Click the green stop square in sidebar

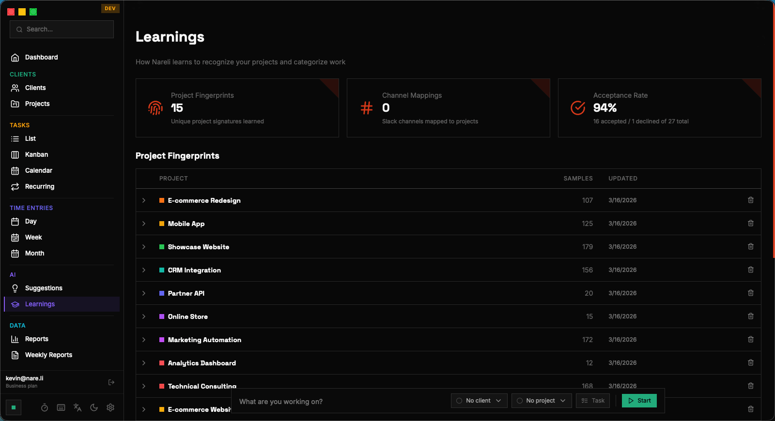[x=14, y=407]
